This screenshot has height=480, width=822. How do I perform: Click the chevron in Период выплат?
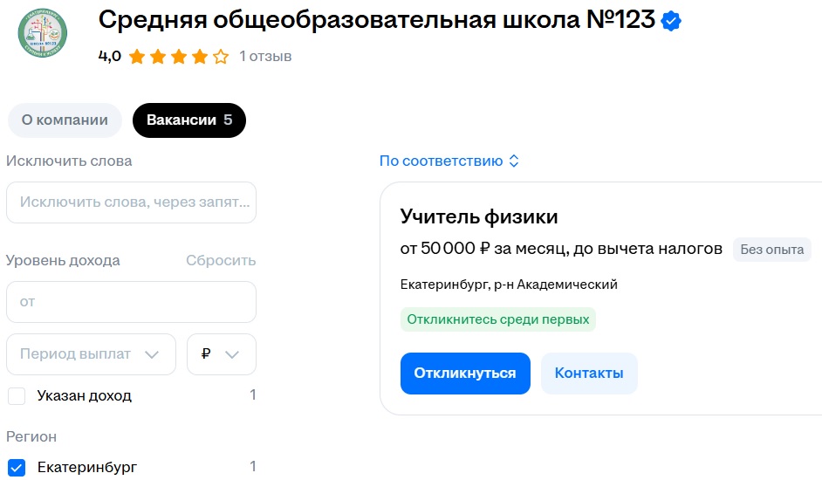coord(152,354)
